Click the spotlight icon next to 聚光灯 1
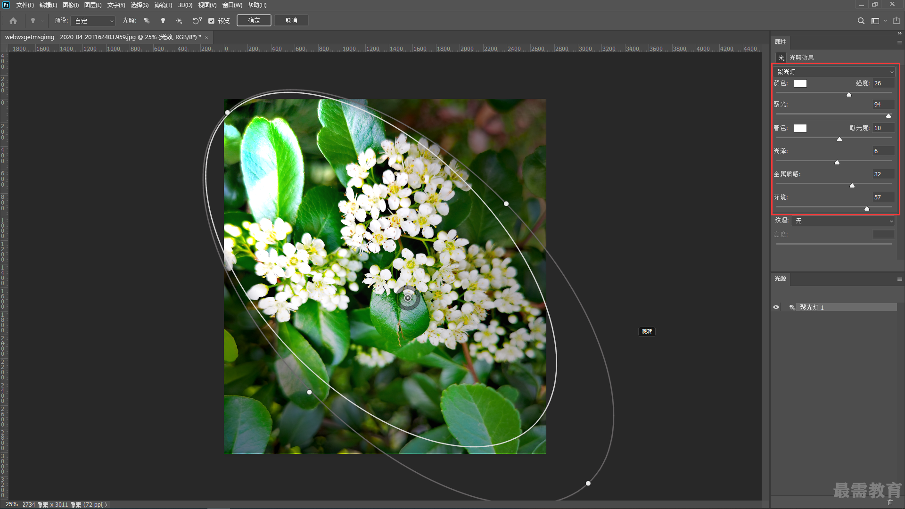Image resolution: width=905 pixels, height=509 pixels. [x=792, y=307]
